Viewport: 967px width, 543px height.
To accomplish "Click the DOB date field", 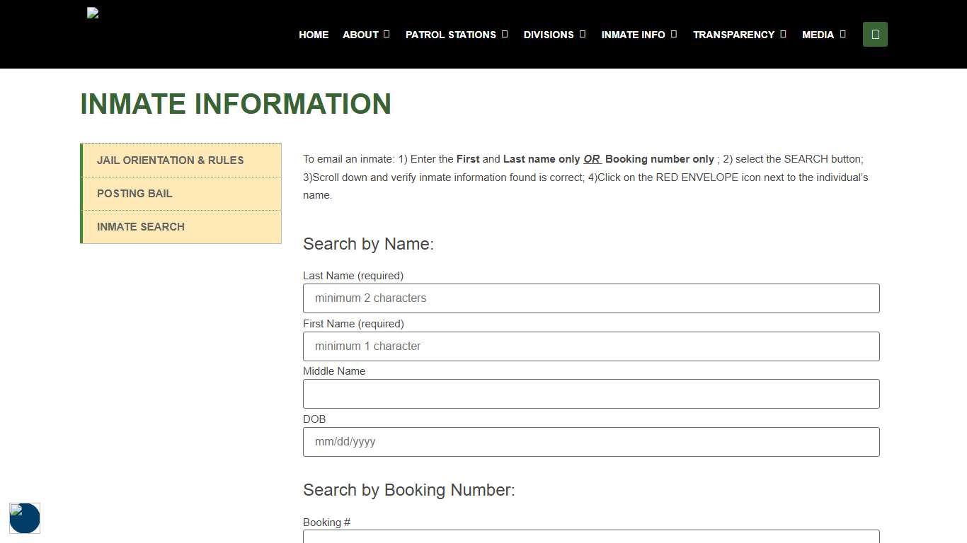I will 591,441.
